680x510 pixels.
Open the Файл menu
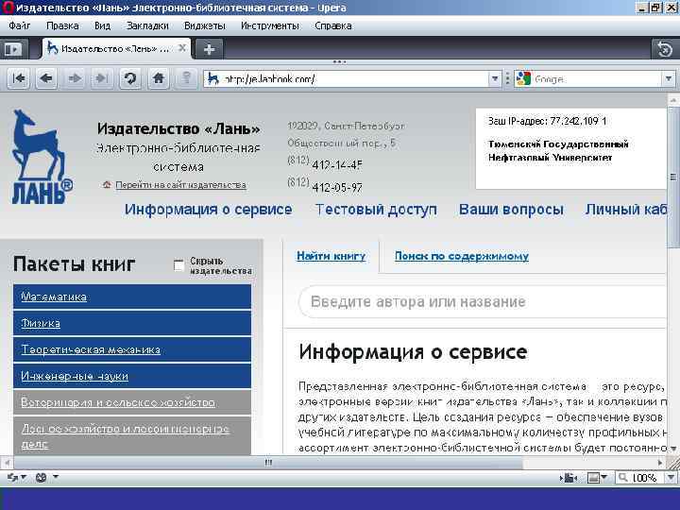pyautogui.click(x=20, y=26)
